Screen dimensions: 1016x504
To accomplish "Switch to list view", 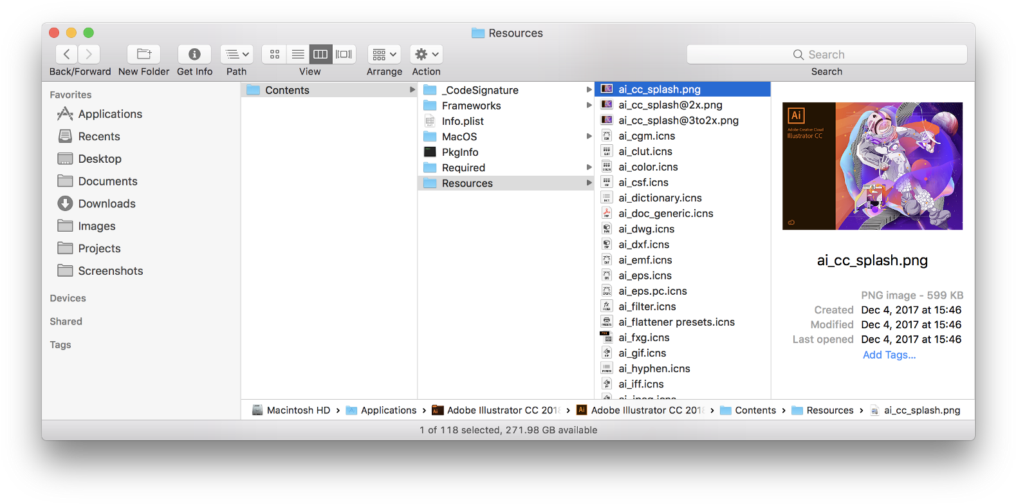I will [298, 55].
